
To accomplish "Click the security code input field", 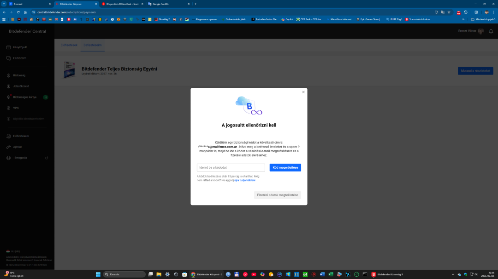I will click(x=231, y=167).
